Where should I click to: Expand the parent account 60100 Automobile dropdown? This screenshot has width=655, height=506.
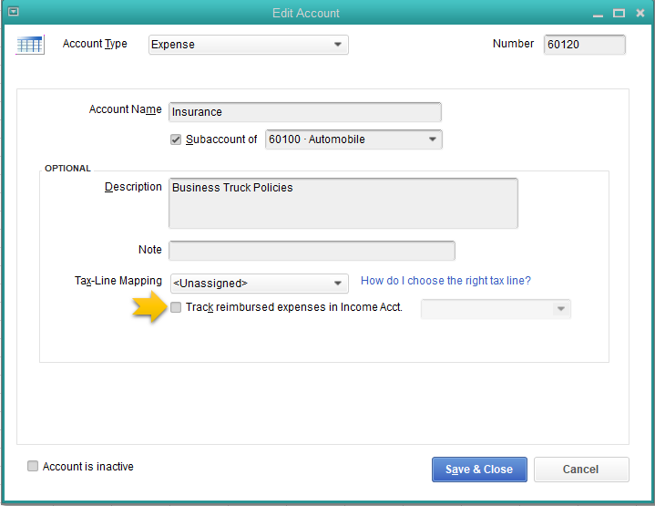(x=432, y=139)
